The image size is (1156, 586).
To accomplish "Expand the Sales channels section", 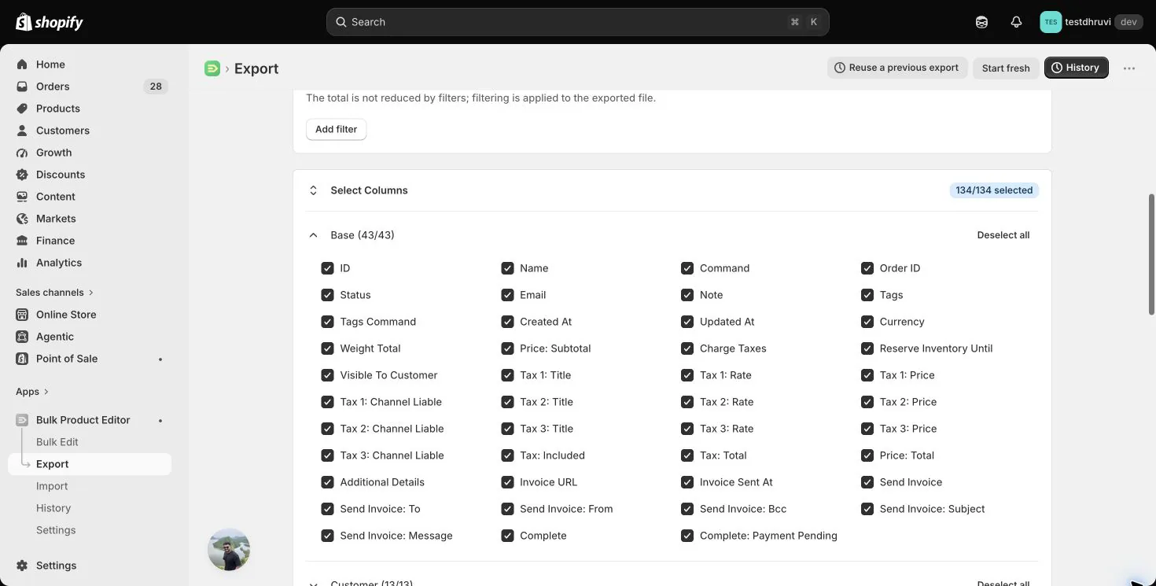I will point(55,293).
